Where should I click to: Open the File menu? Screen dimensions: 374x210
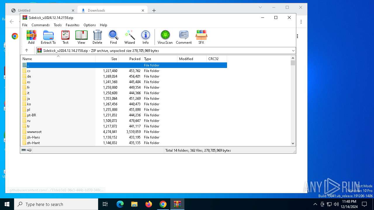click(x=25, y=25)
